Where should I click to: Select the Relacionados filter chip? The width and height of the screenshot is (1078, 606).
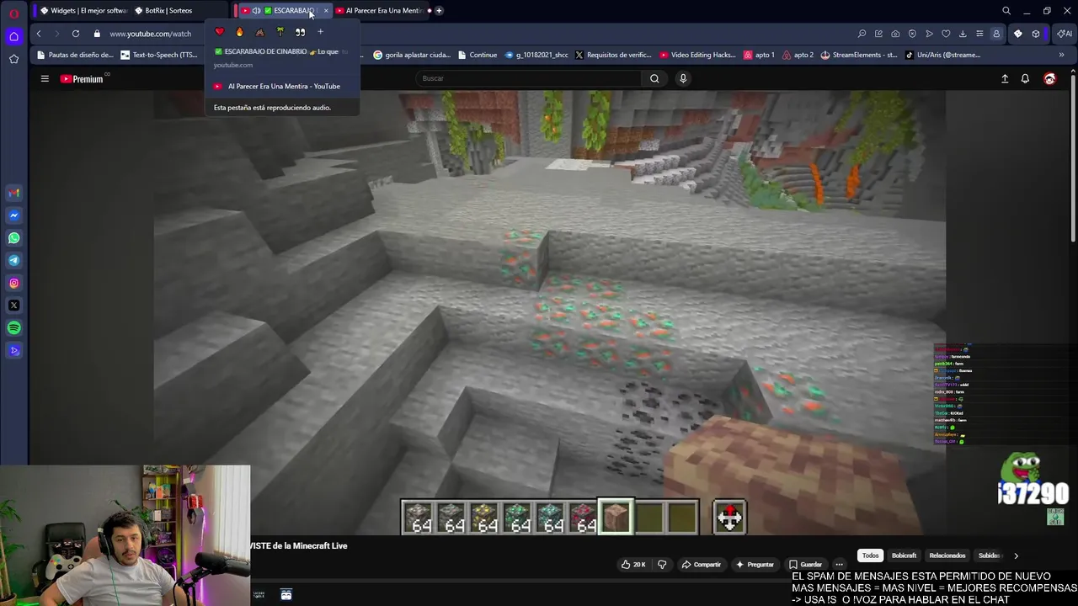coord(947,555)
